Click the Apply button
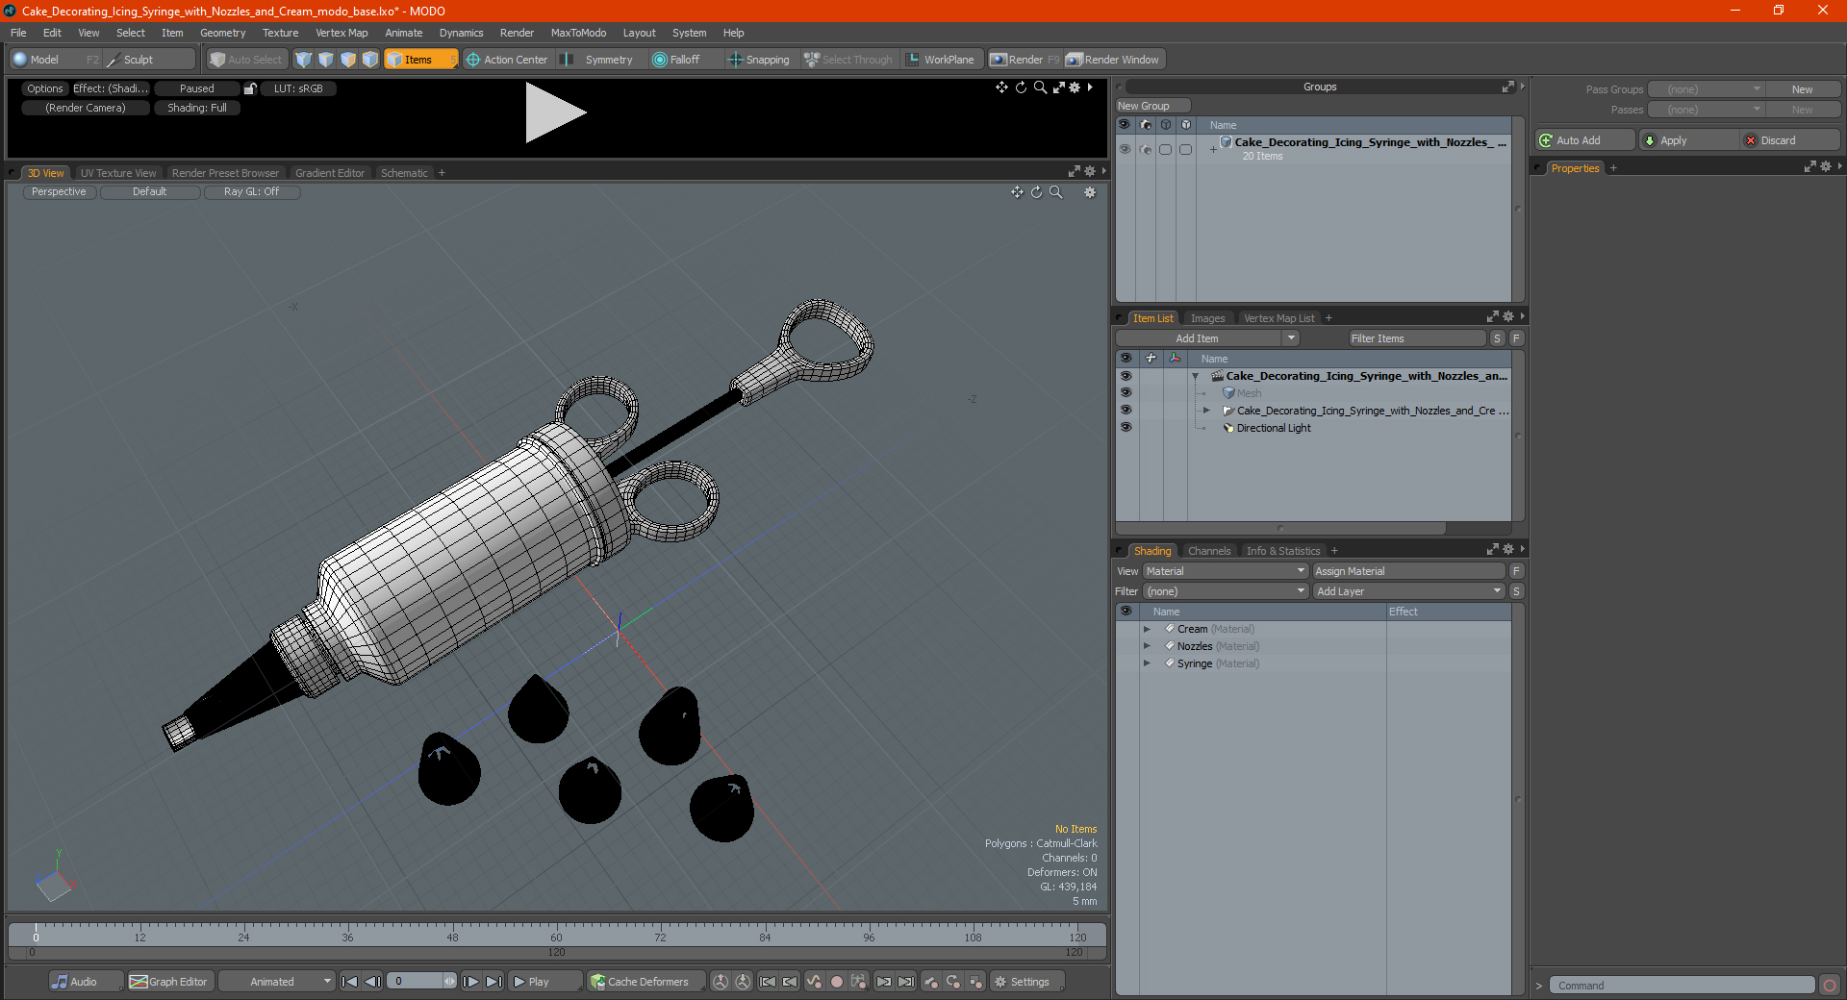This screenshot has width=1847, height=1000. tap(1689, 140)
